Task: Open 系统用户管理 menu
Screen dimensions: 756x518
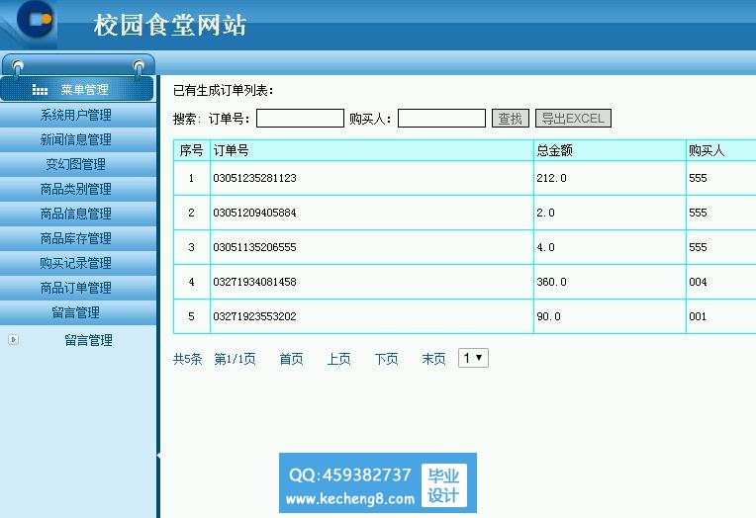Action: (x=76, y=115)
